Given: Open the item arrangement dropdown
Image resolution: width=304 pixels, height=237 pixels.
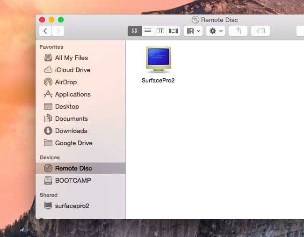Looking at the screenshot, I should pos(193,31).
